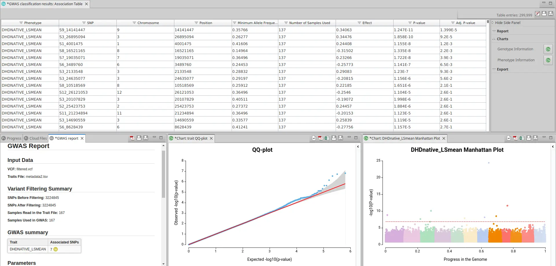The width and height of the screenshot is (556, 266).
Task: Minimize the GWAS report panel
Action: 154,138
